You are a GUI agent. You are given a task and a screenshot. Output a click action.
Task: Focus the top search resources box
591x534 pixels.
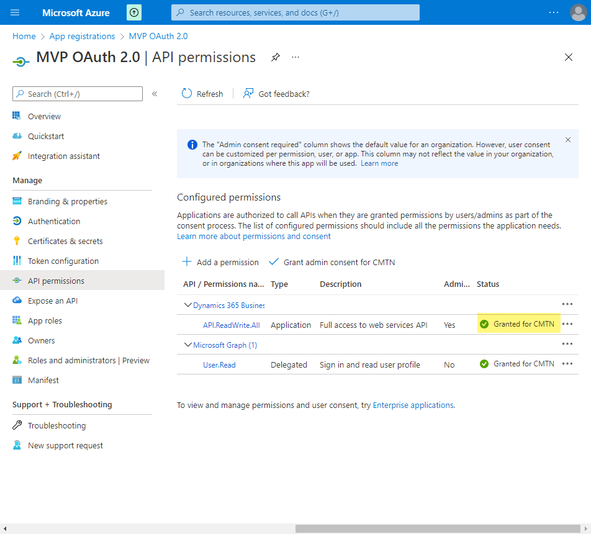pos(295,12)
